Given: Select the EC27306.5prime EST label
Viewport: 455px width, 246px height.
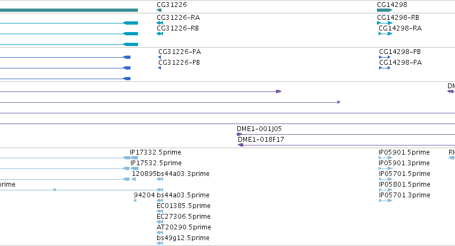Looking at the screenshot, I should click(x=183, y=217).
